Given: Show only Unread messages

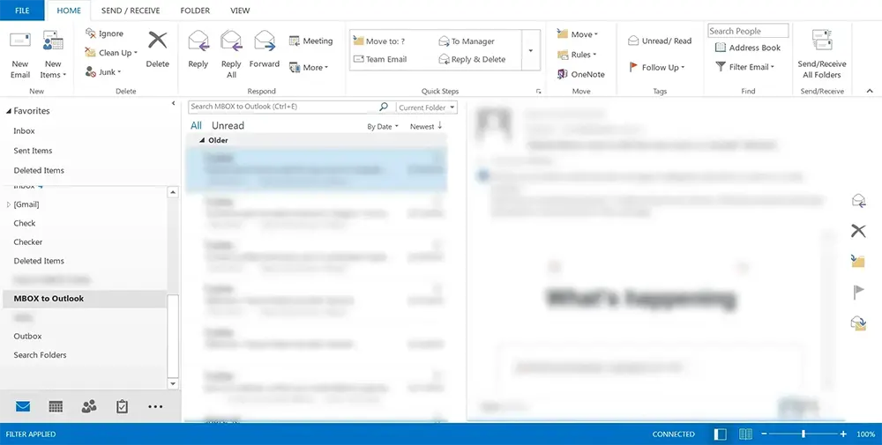Looking at the screenshot, I should point(228,126).
